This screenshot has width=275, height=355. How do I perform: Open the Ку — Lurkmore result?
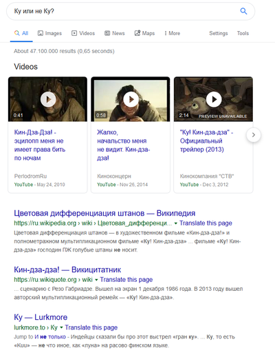tap(41, 317)
